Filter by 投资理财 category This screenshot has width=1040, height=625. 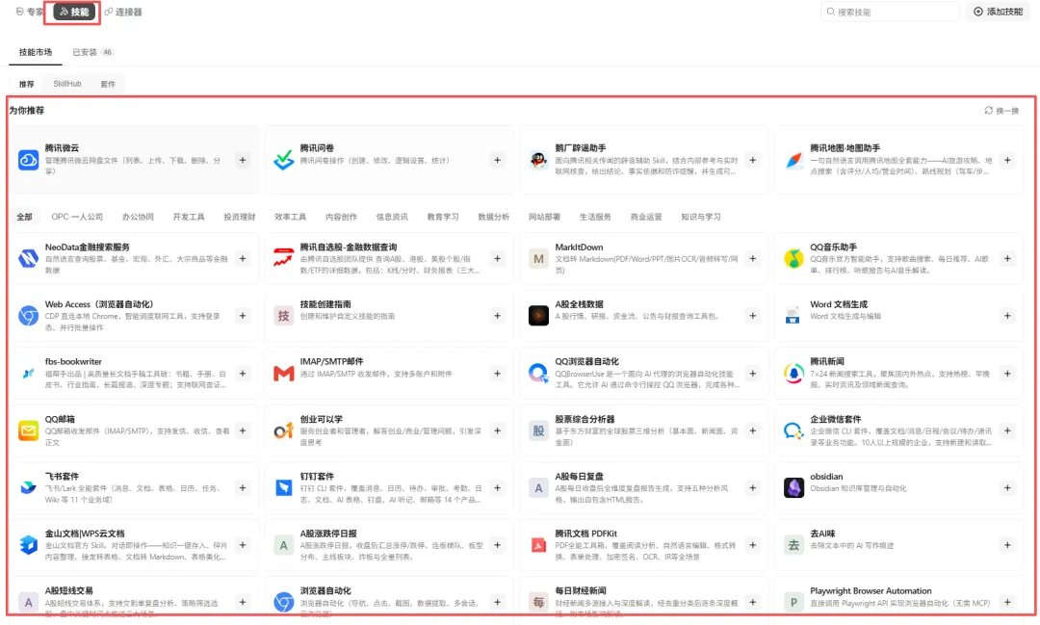240,217
